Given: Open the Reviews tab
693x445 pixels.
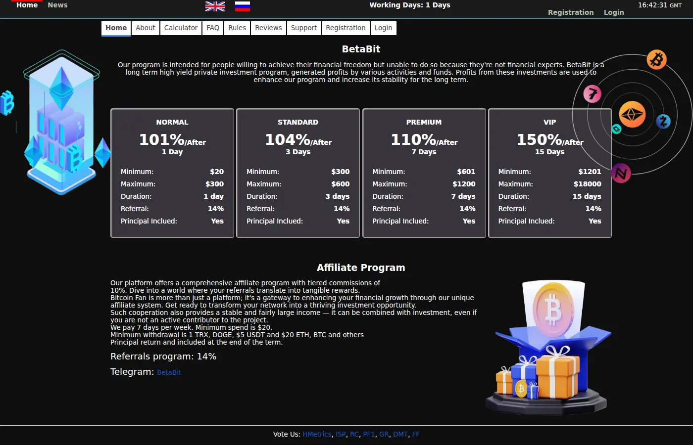Looking at the screenshot, I should pyautogui.click(x=268, y=28).
